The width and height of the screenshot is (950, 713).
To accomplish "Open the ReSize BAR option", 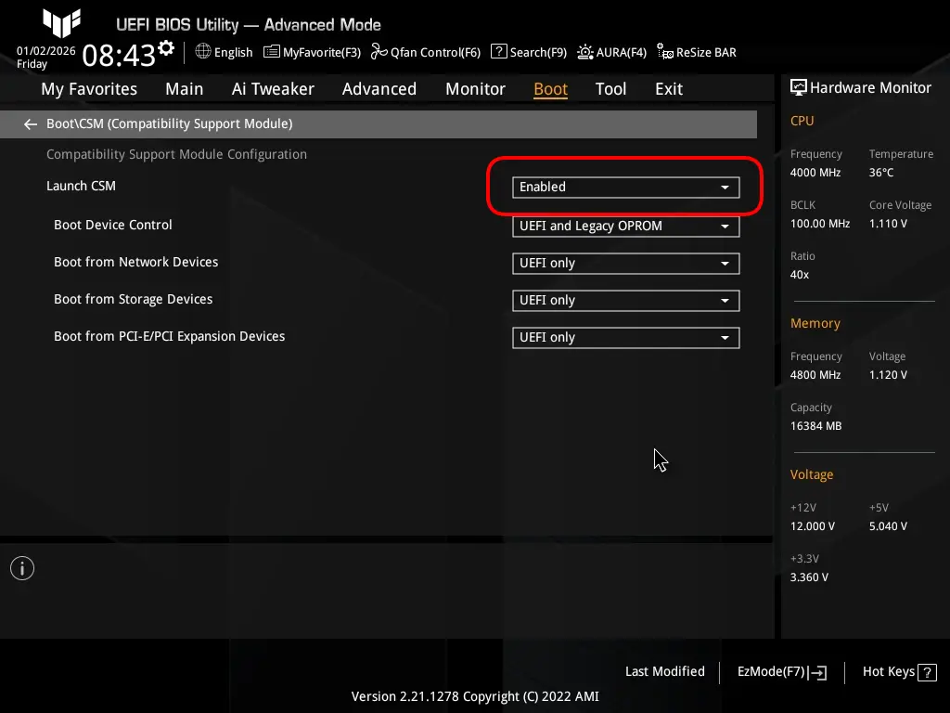I will [696, 52].
